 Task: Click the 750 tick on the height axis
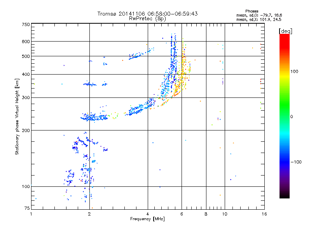pyautogui.click(x=25, y=24)
